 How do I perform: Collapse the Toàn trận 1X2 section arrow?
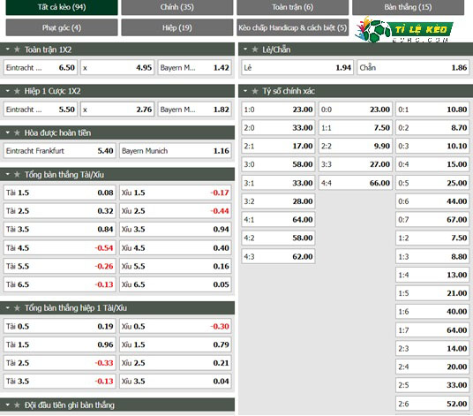[x=8, y=49]
